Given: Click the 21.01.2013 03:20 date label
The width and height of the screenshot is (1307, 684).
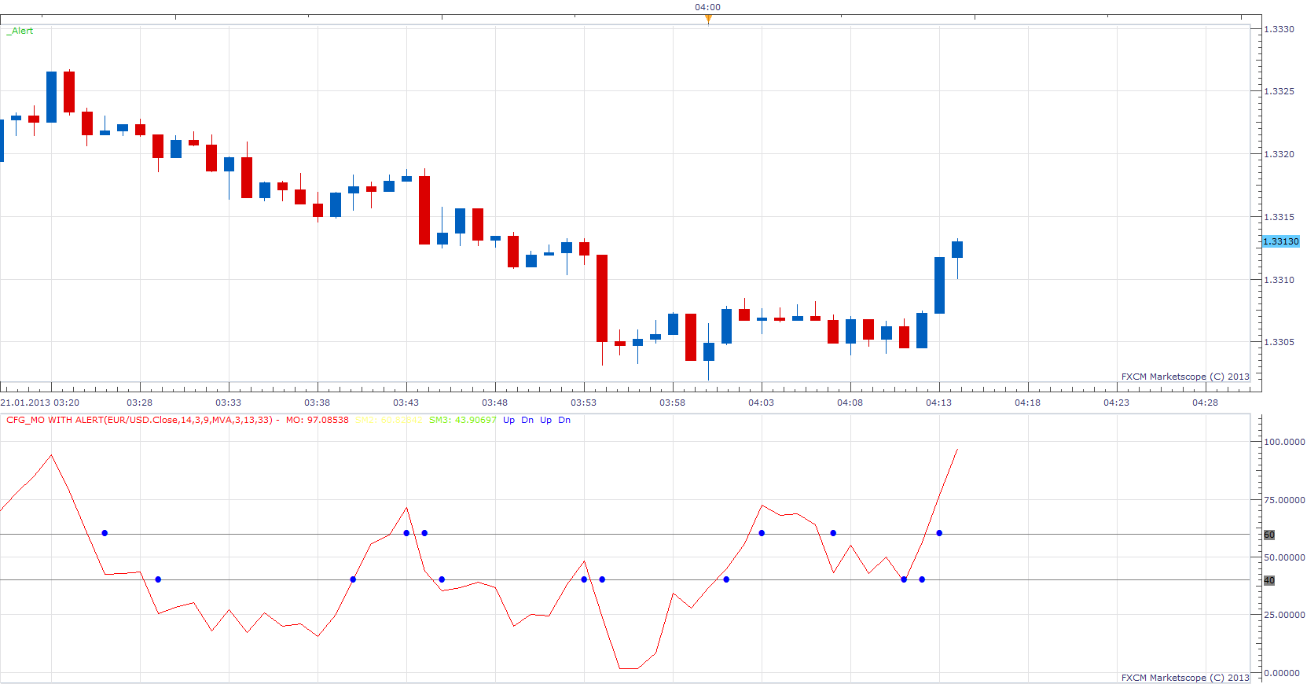Looking at the screenshot, I should 39,403.
